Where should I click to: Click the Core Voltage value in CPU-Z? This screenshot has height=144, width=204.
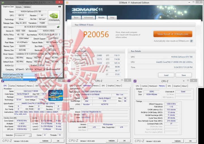click(42, 100)
